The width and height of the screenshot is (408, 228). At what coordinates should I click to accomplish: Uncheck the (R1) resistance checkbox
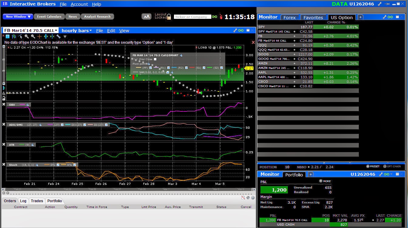169,68
